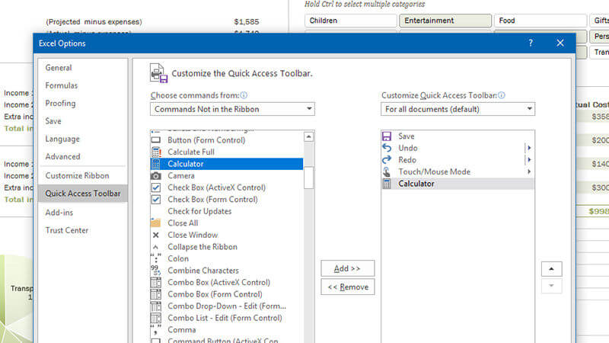Click the Calculate Full icon
This screenshot has height=343, width=609.
(156, 152)
